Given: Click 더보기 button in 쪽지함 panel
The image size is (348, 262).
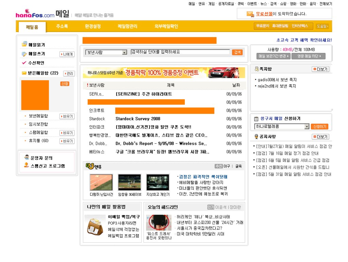Looking at the screenshot, I should (x=320, y=69).
